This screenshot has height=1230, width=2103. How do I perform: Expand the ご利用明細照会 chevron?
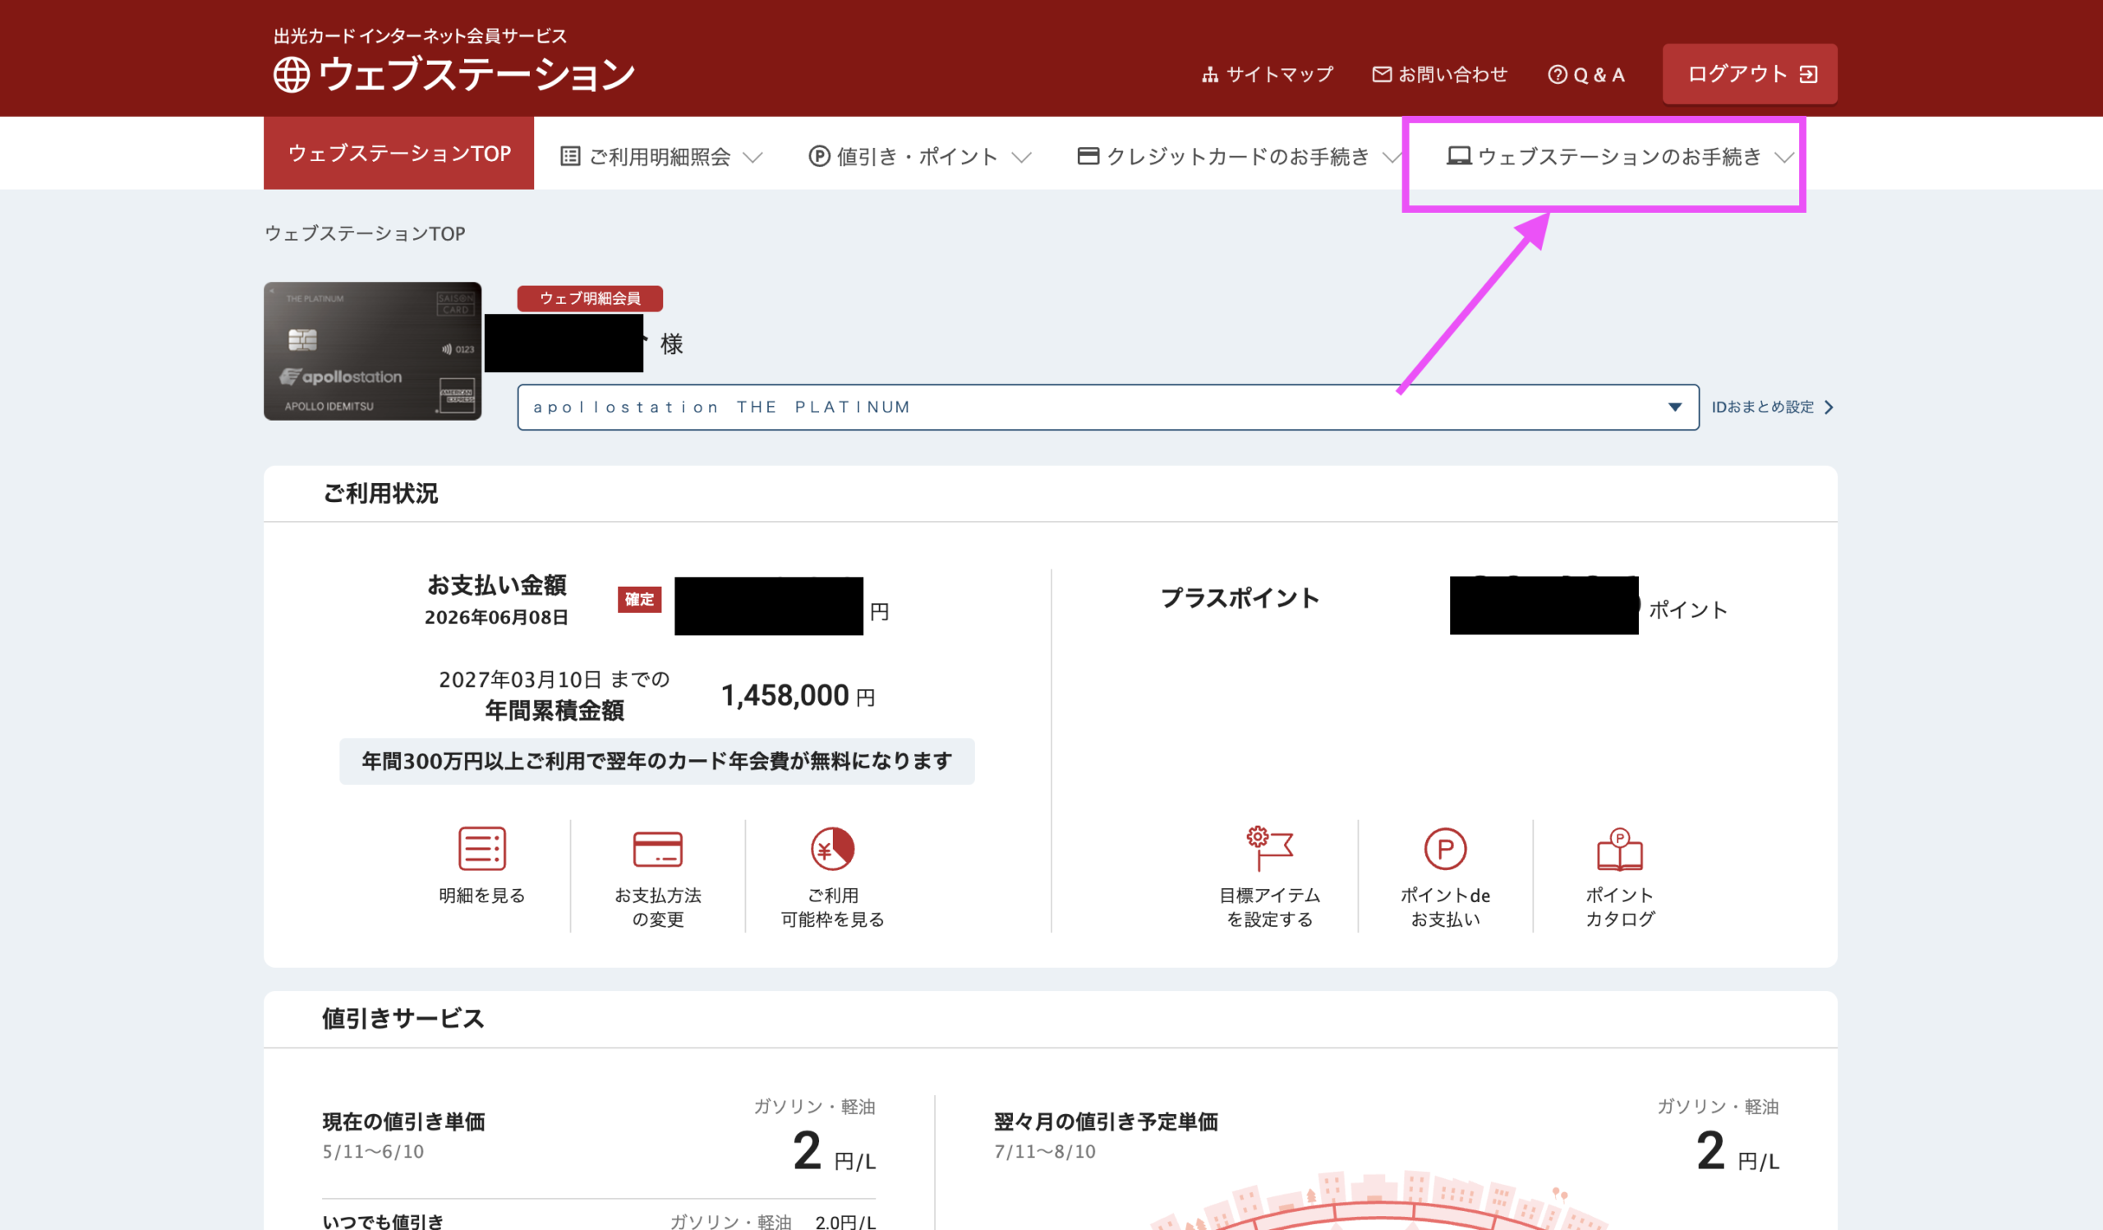[x=752, y=157]
